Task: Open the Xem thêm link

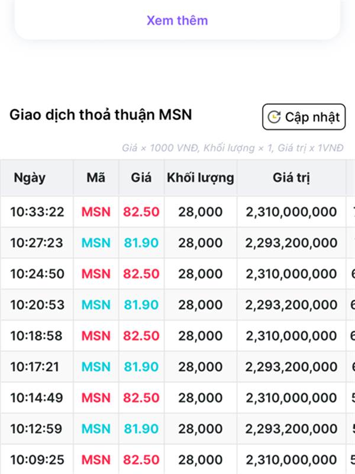Action: click(x=177, y=20)
